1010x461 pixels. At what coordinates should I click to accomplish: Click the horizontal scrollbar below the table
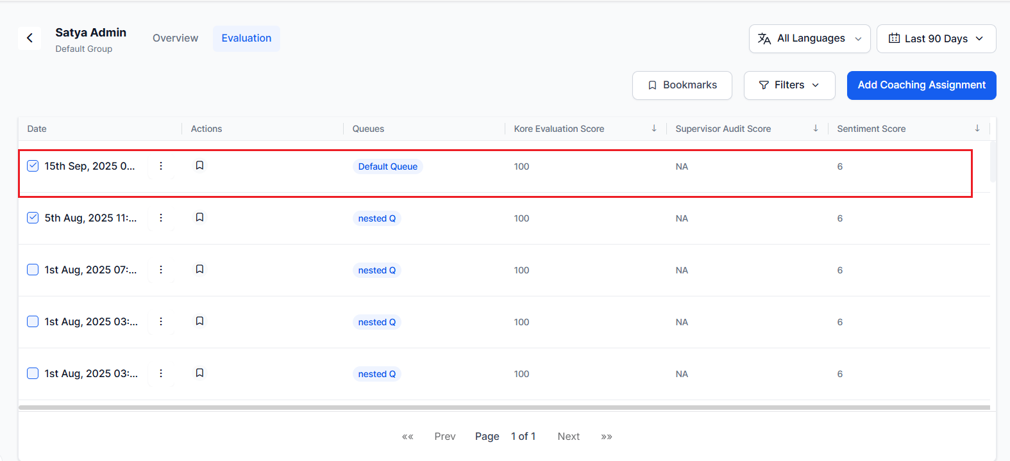pyautogui.click(x=504, y=407)
